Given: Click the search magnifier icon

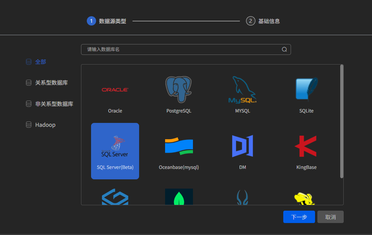Looking at the screenshot, I should [x=284, y=49].
